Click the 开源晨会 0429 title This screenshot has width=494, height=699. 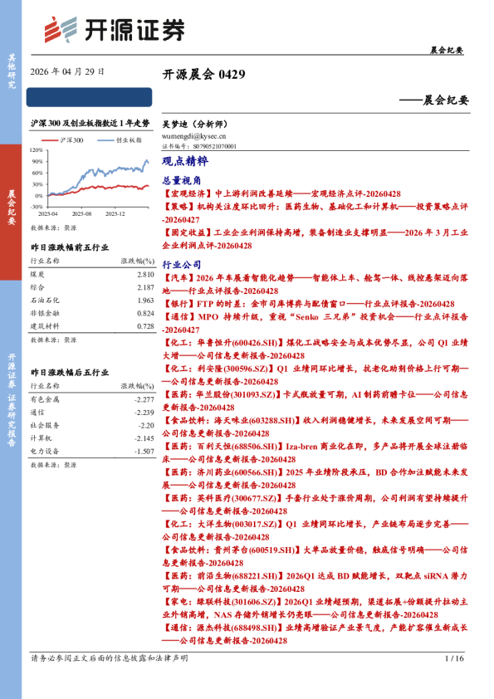coord(203,74)
